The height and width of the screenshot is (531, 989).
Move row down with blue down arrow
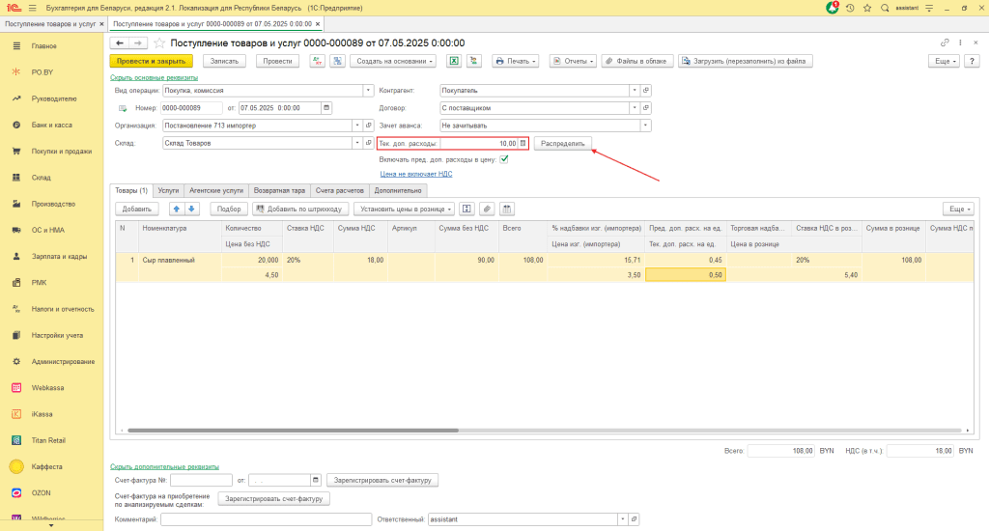tap(191, 209)
